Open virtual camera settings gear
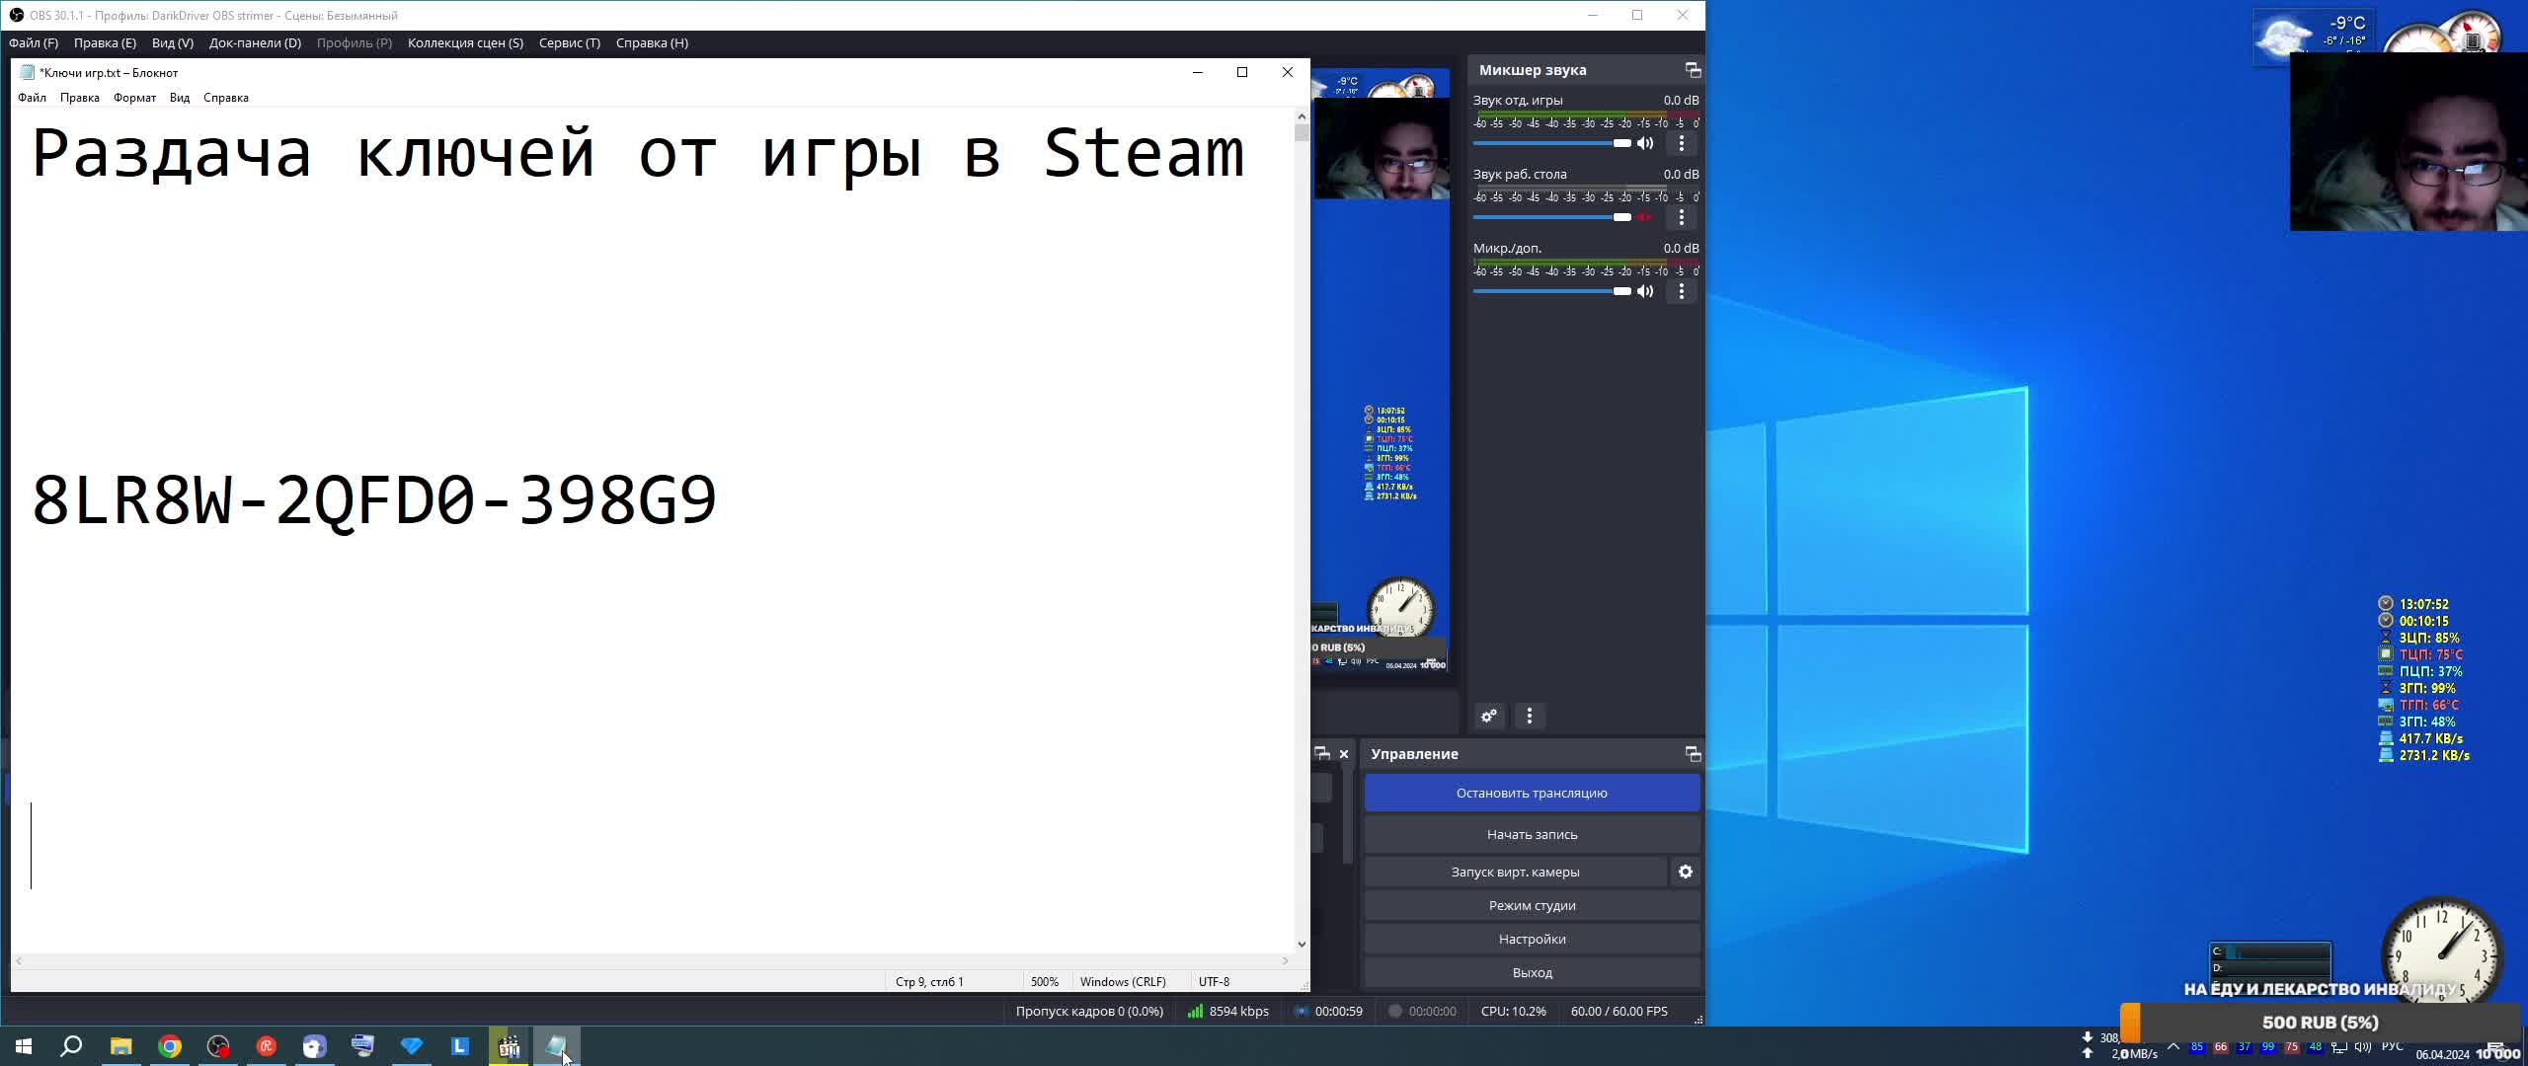The height and width of the screenshot is (1066, 2528). (1686, 872)
